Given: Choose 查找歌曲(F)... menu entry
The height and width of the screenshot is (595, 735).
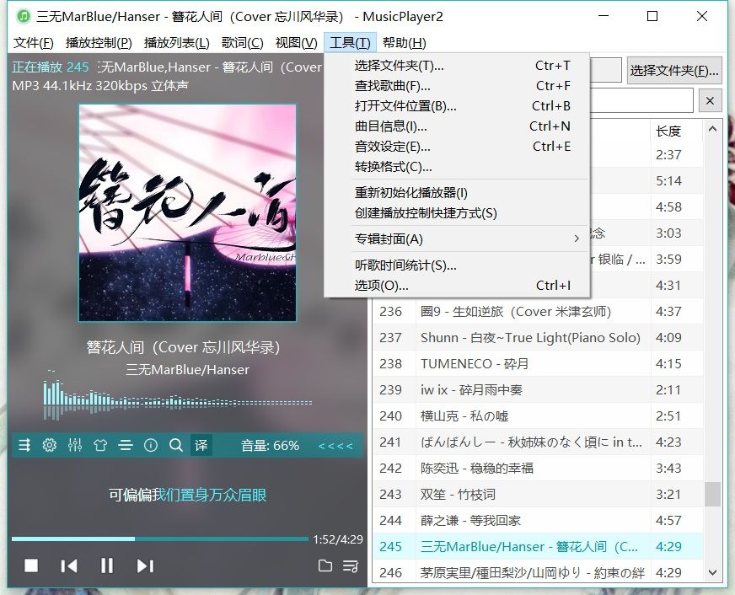Looking at the screenshot, I should coord(457,86).
